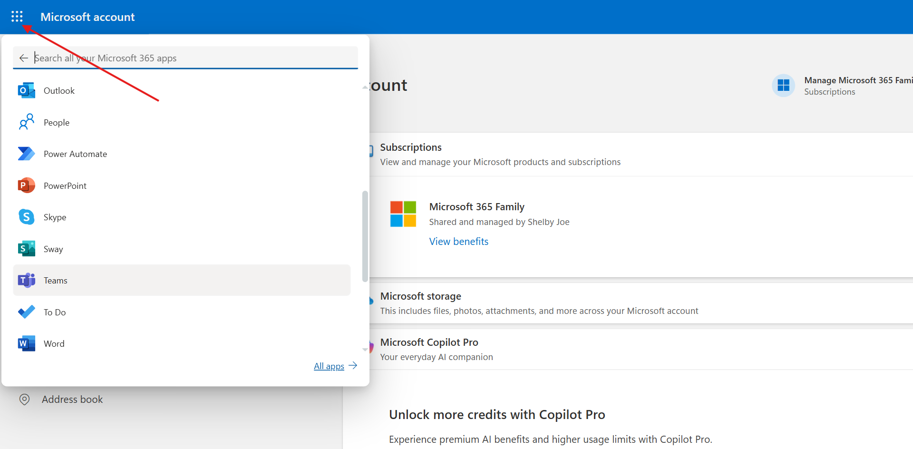Click the Address book pin icon
The width and height of the screenshot is (913, 449).
coord(24,400)
